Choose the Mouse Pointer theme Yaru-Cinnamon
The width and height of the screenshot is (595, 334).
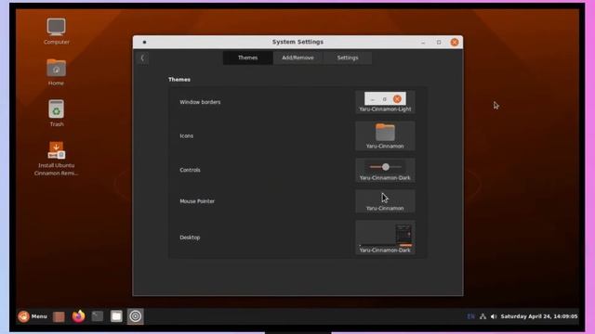(x=385, y=201)
